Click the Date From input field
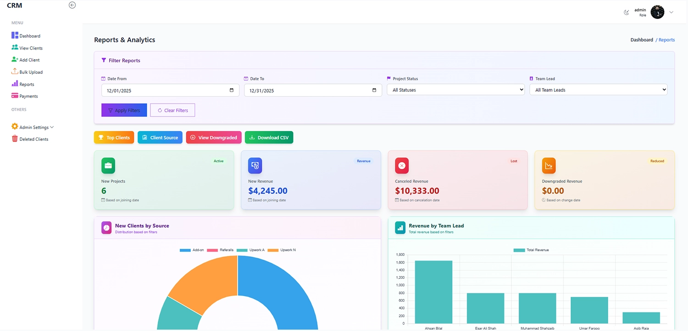Image resolution: width=688 pixels, height=331 pixels. click(x=170, y=90)
